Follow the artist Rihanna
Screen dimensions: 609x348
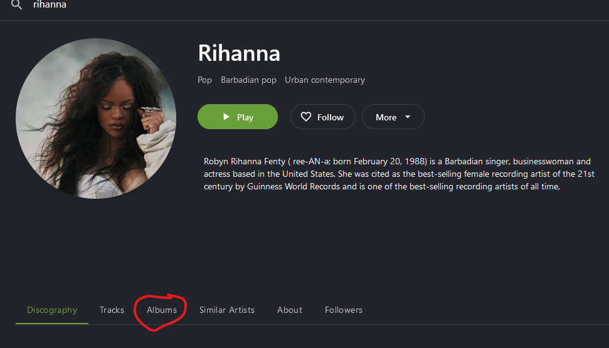pos(323,117)
